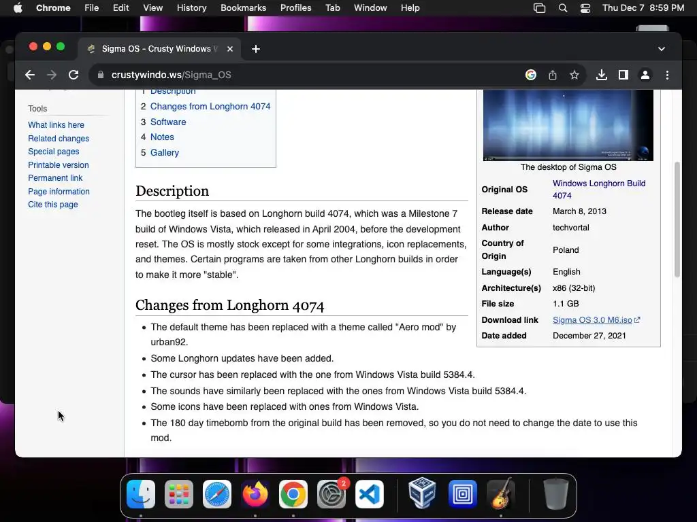Image resolution: width=697 pixels, height=522 pixels.
Task: Launch Safari from the dock
Action: pyautogui.click(x=217, y=494)
